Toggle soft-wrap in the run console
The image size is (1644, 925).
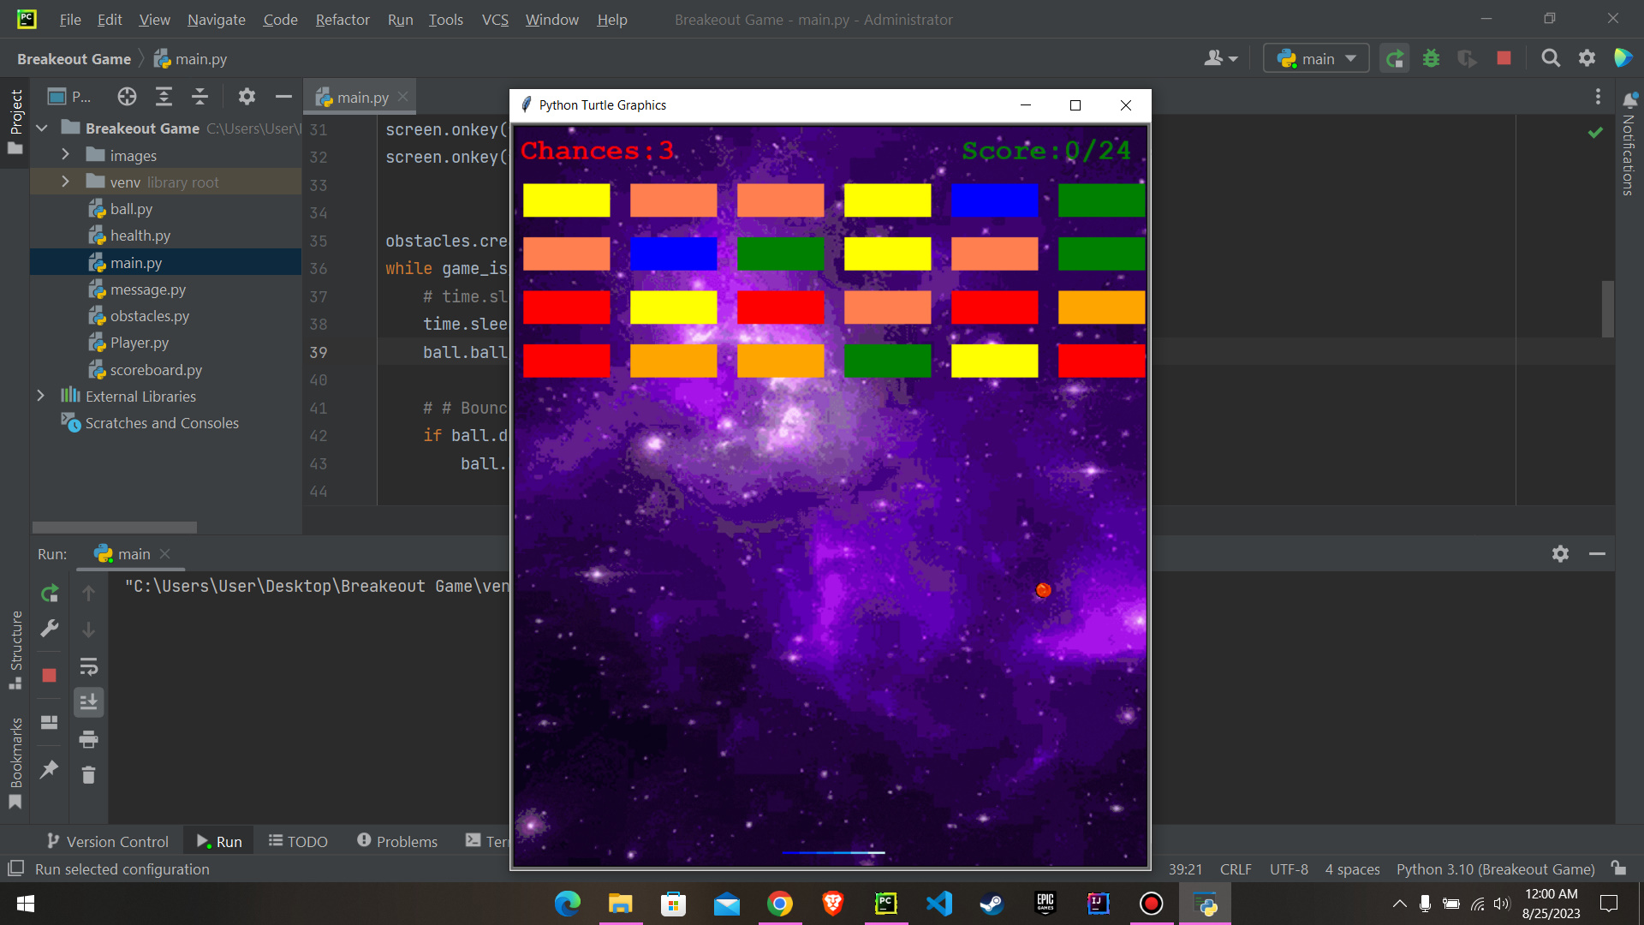(x=89, y=667)
